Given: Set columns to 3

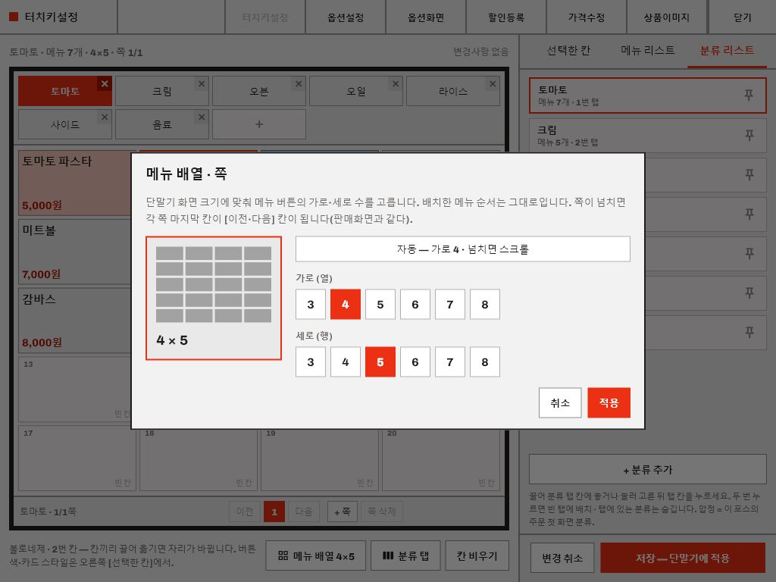Looking at the screenshot, I should click(311, 305).
